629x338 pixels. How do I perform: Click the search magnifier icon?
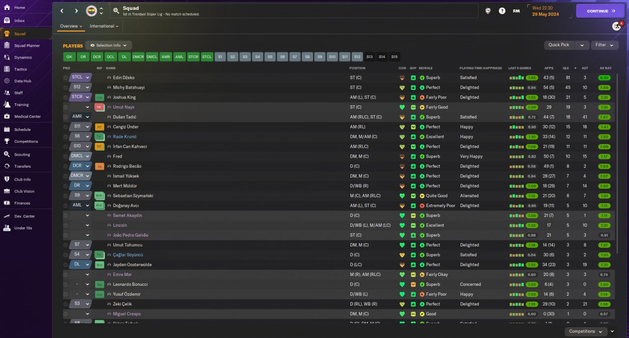coord(115,10)
